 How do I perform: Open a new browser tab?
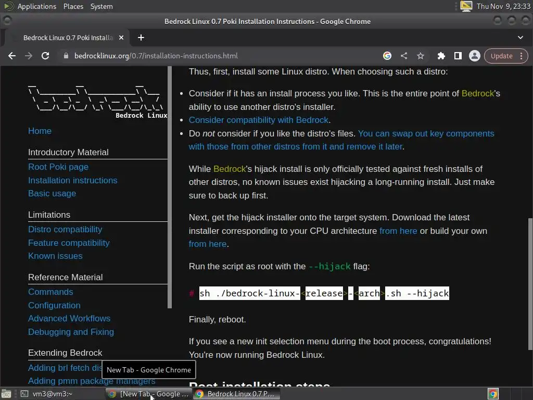point(141,37)
